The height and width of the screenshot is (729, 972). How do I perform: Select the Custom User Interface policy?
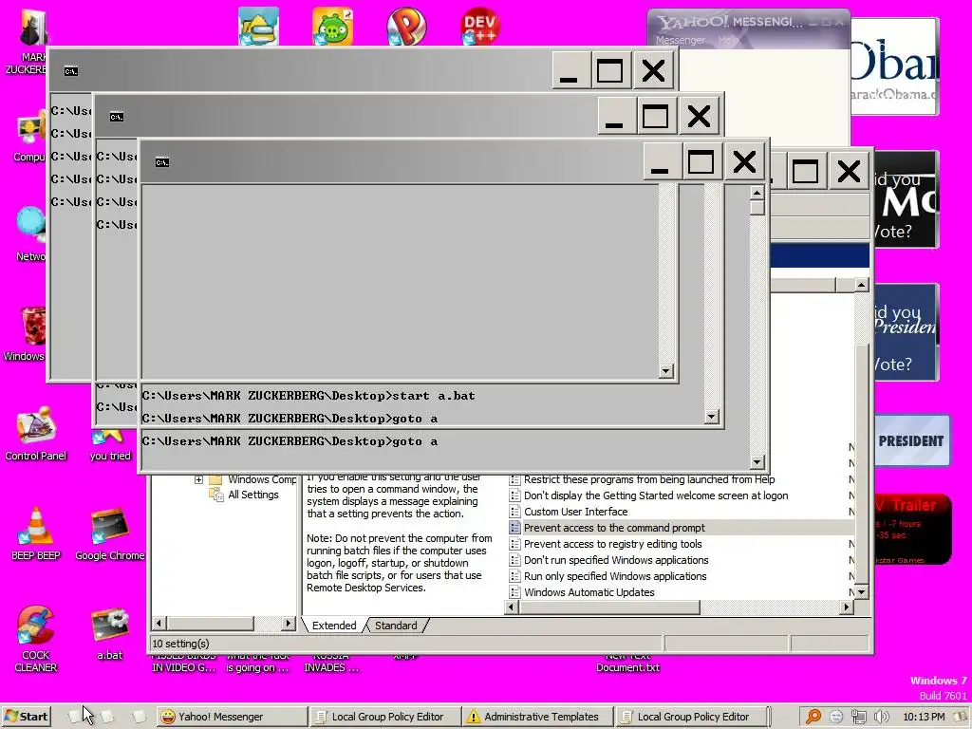575,512
